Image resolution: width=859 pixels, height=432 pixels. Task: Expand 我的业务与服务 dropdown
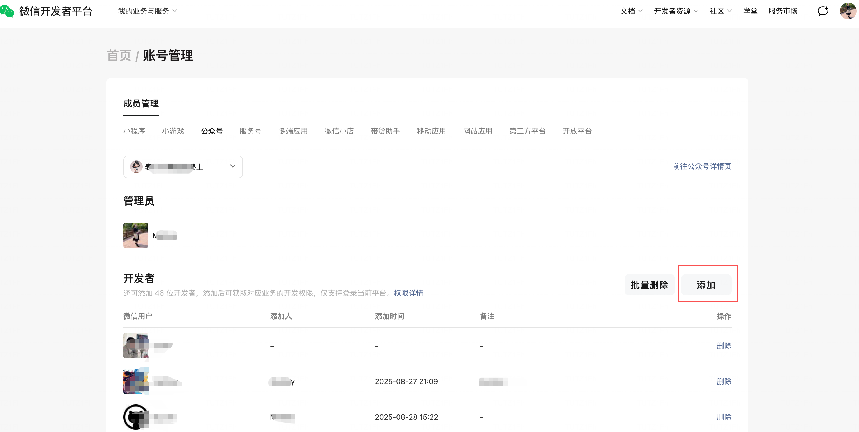click(147, 11)
